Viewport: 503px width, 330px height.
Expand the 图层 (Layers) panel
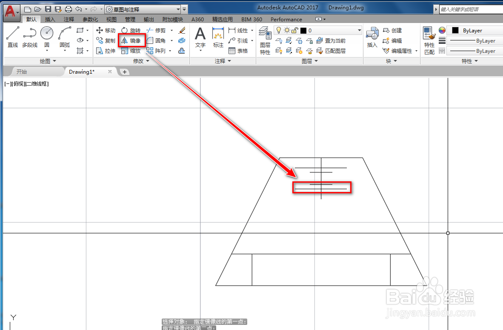point(309,61)
